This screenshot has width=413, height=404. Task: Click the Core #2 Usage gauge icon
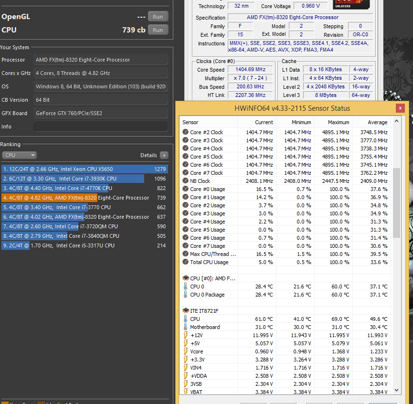click(185, 205)
